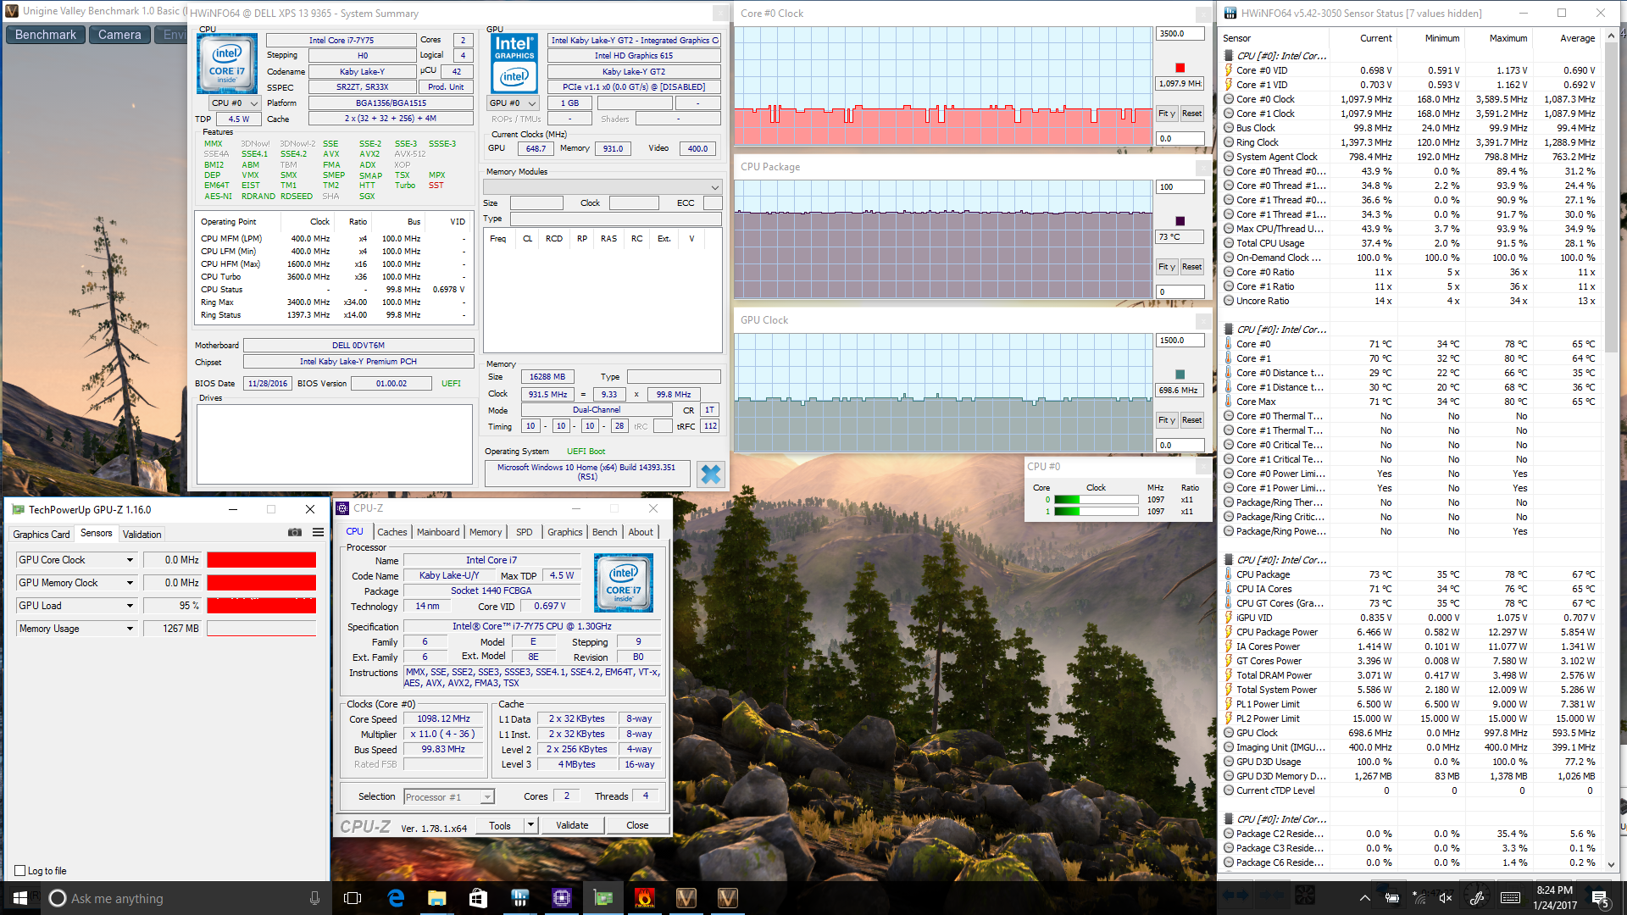Switch to the flame-icon app on the taskbar
This screenshot has height=915, width=1627.
[644, 898]
